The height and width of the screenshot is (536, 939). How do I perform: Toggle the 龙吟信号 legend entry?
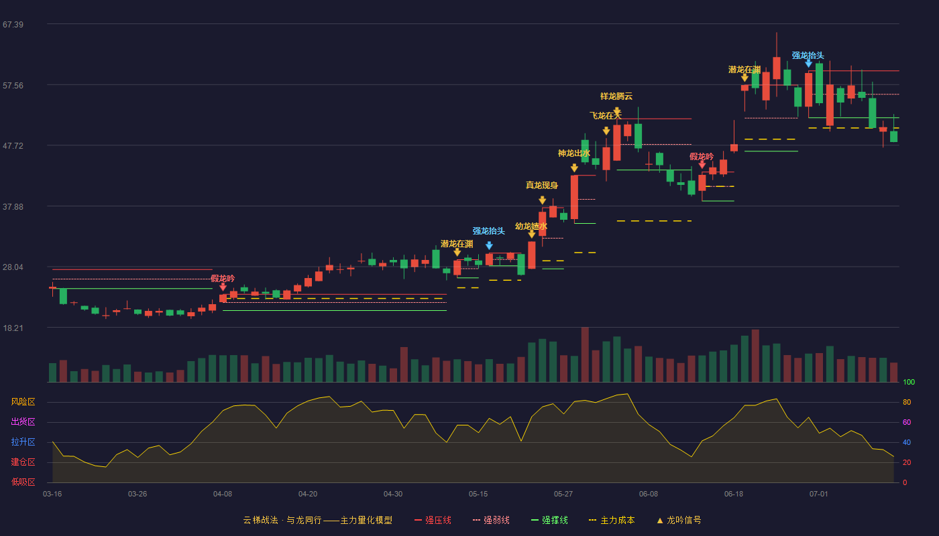click(679, 520)
